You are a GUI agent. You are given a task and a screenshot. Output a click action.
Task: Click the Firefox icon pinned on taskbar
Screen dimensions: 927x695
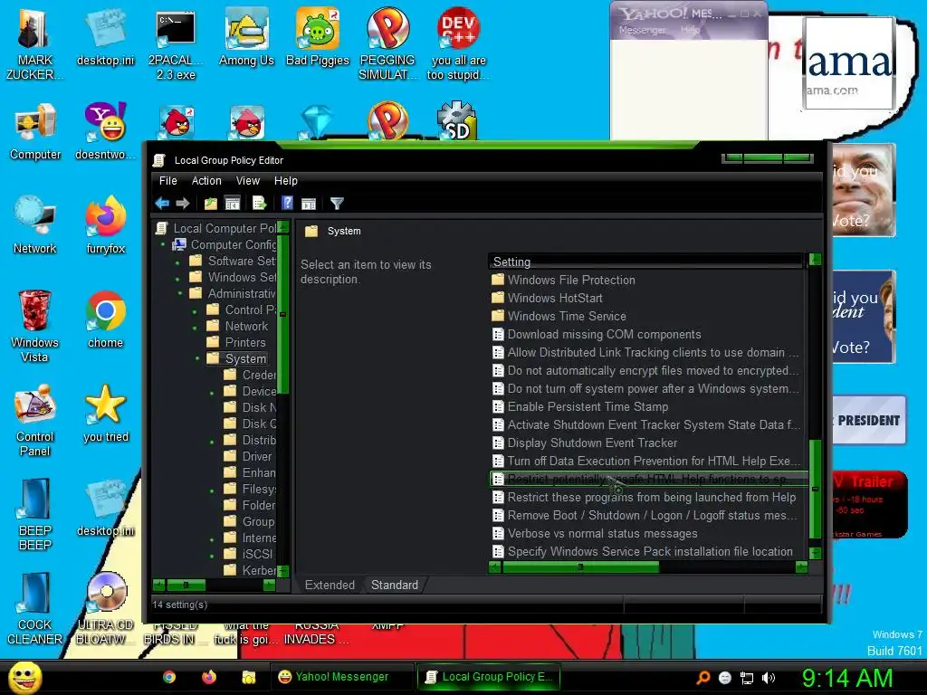[x=209, y=677]
